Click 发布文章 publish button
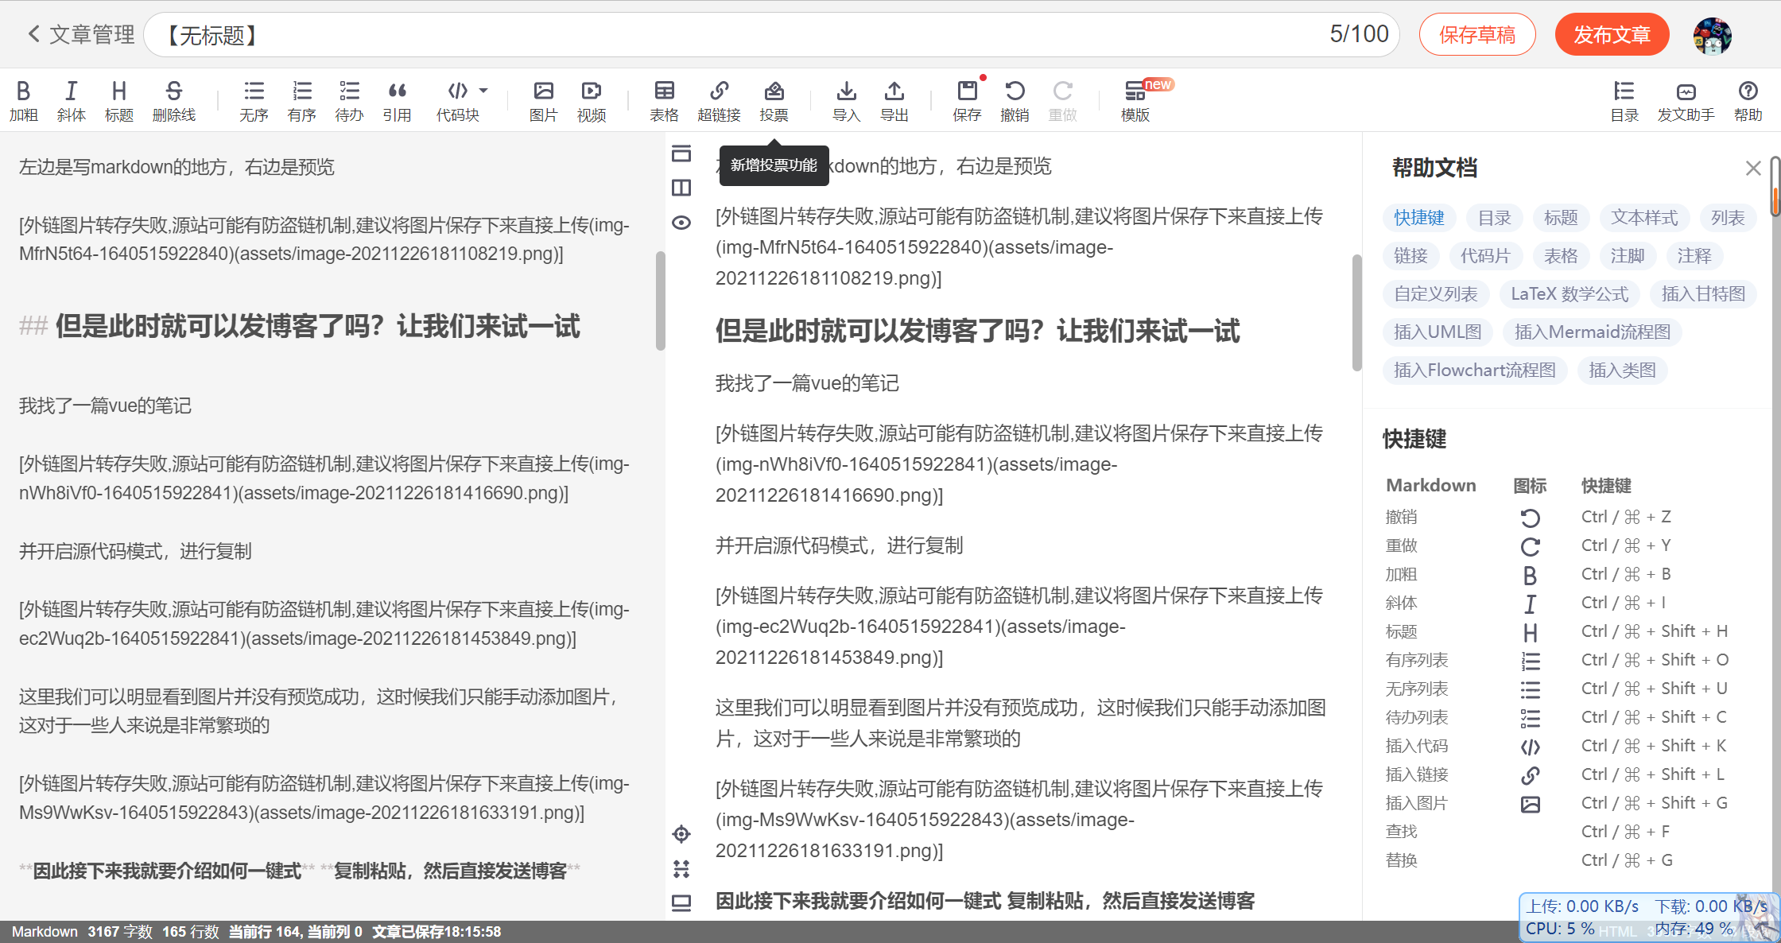Image resolution: width=1781 pixels, height=943 pixels. 1612,34
